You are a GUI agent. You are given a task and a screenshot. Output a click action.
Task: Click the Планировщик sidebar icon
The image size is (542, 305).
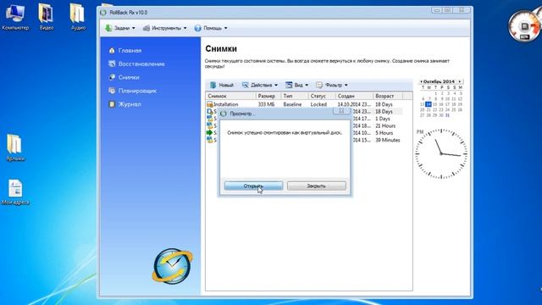(112, 91)
